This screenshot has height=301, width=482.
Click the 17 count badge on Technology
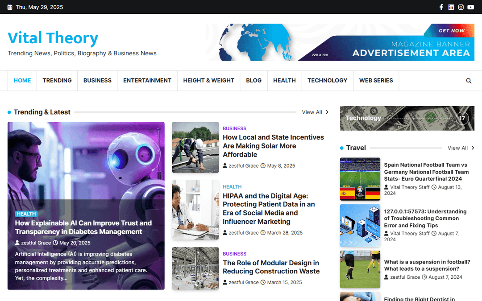click(x=462, y=118)
